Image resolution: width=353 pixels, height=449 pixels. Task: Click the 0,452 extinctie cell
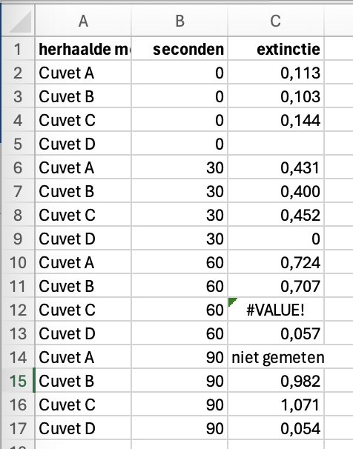coord(276,215)
